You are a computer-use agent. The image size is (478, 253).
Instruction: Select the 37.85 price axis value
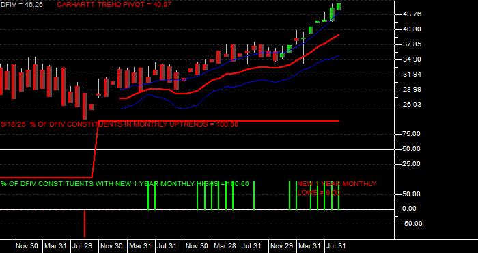click(x=412, y=44)
